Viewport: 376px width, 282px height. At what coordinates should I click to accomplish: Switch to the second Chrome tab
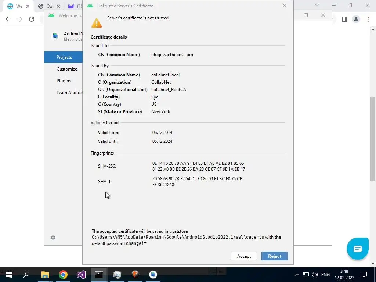coord(46,6)
